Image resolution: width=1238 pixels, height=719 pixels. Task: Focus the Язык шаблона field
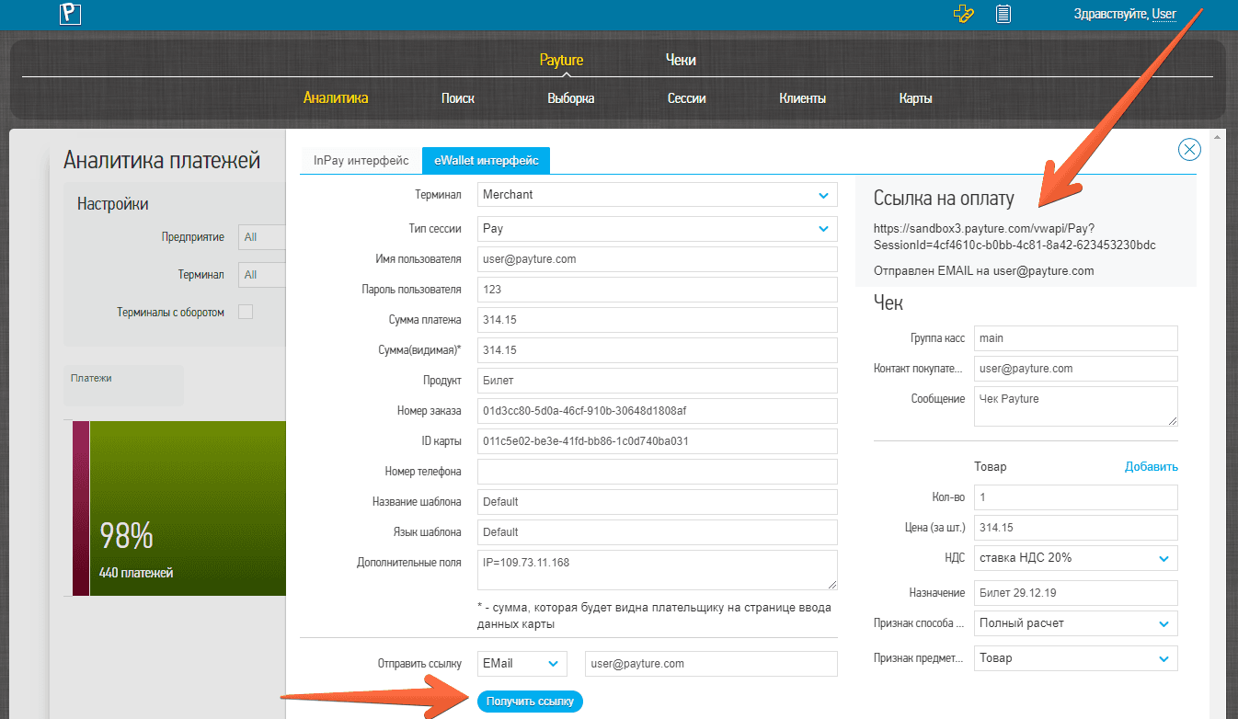click(658, 532)
